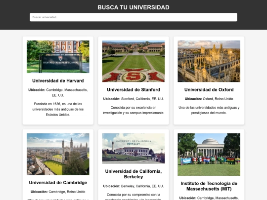Screen dimensions: 267x200
Task: Select the Universidad de Oxford title
Action: click(x=209, y=89)
